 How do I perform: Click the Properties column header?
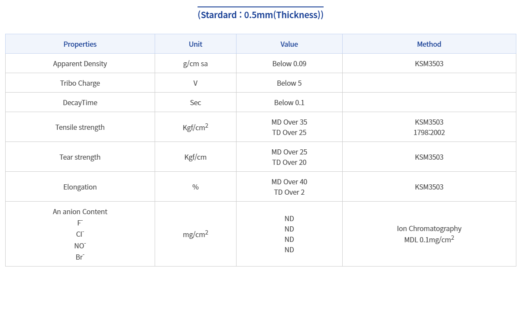point(80,44)
